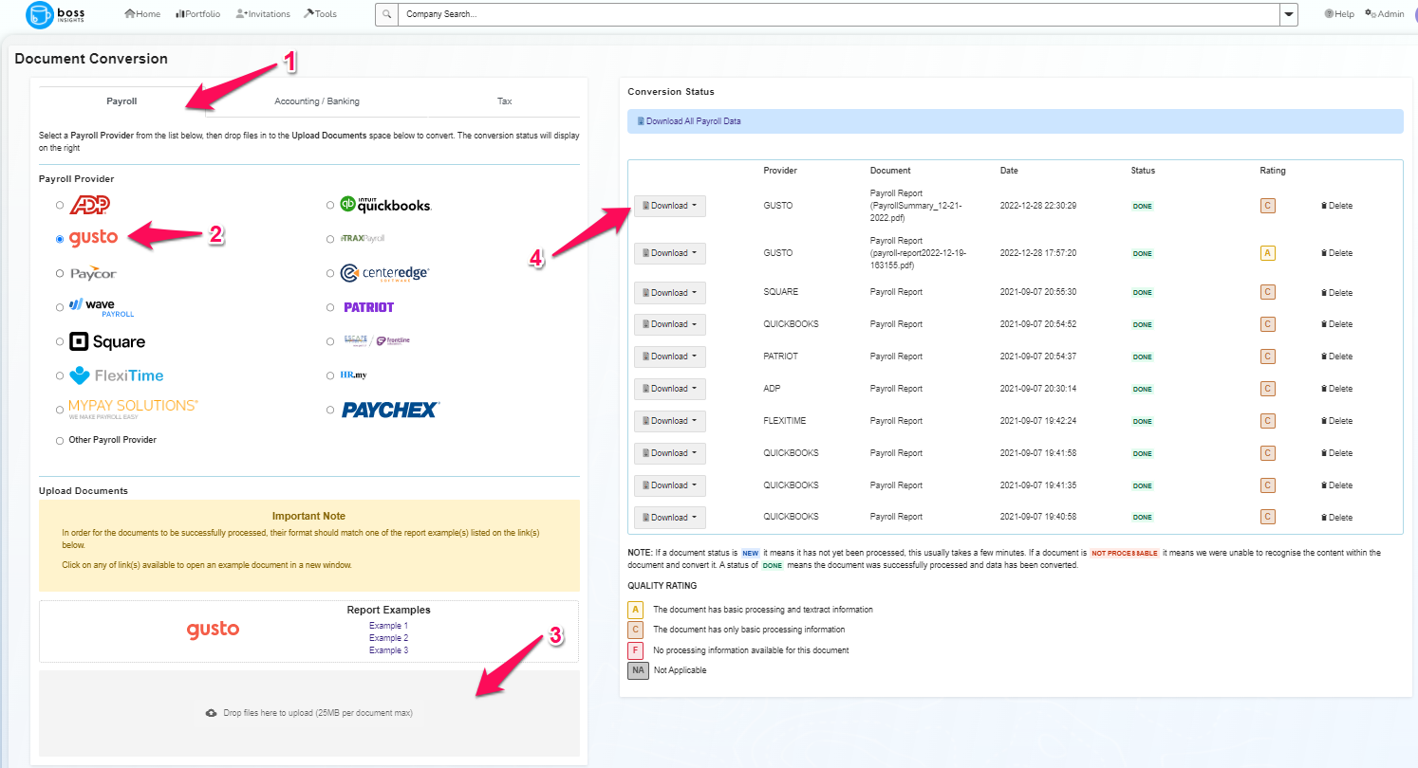Image resolution: width=1418 pixels, height=768 pixels.
Task: Focus the Company Search field
Action: click(x=838, y=14)
